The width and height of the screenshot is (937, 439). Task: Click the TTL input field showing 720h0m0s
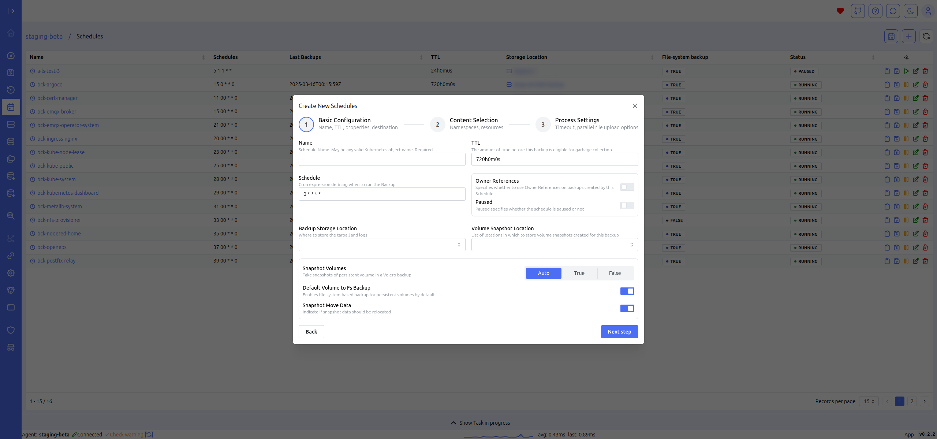point(555,159)
